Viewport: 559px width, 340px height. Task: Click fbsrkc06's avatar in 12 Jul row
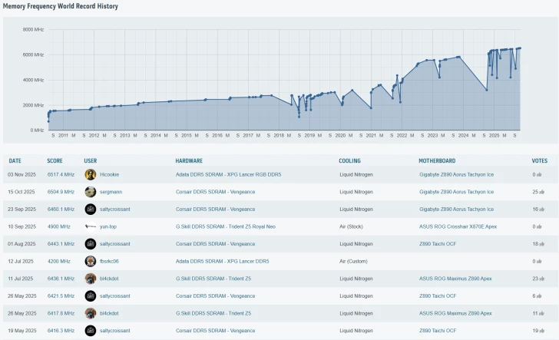(x=91, y=261)
